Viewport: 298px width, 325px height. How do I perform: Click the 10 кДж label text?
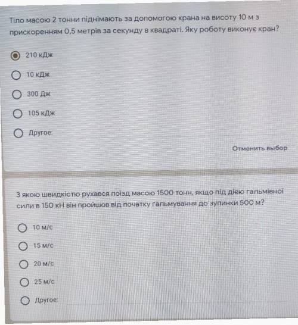(x=38, y=74)
